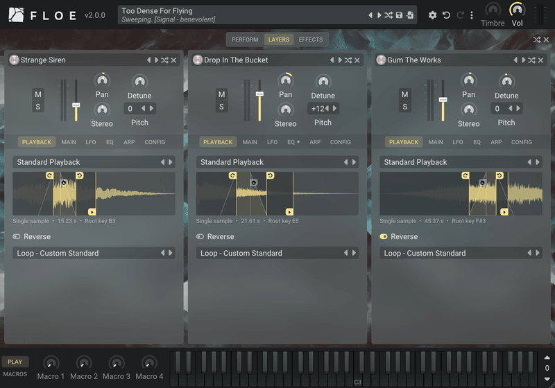Load previous preset with top-bar left arrow

pyautogui.click(x=370, y=15)
